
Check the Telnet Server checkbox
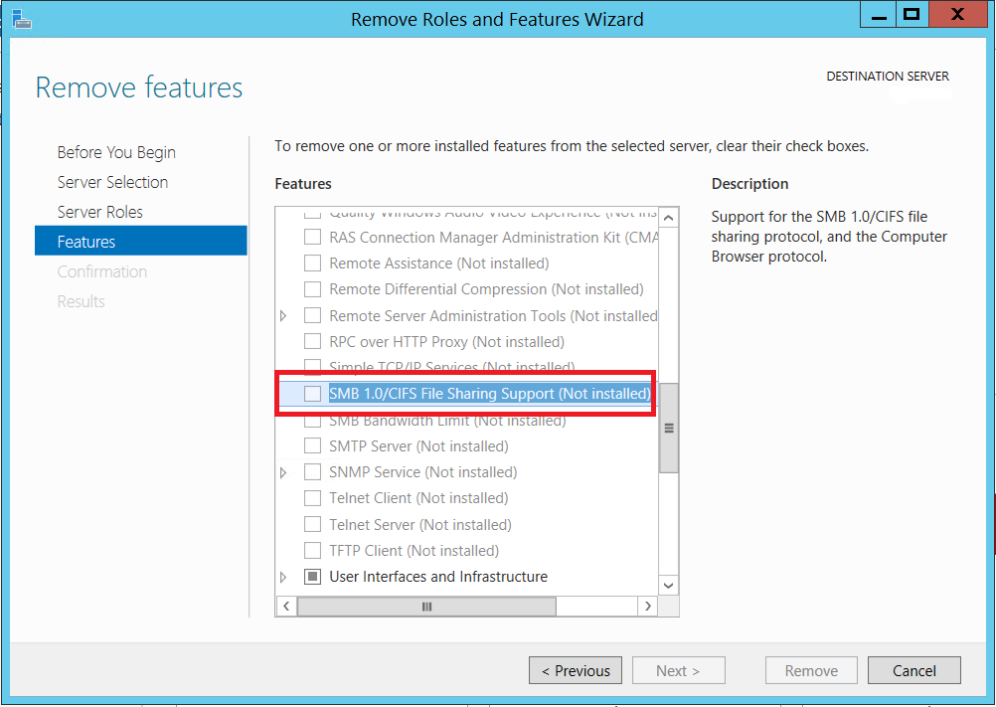pyautogui.click(x=312, y=524)
